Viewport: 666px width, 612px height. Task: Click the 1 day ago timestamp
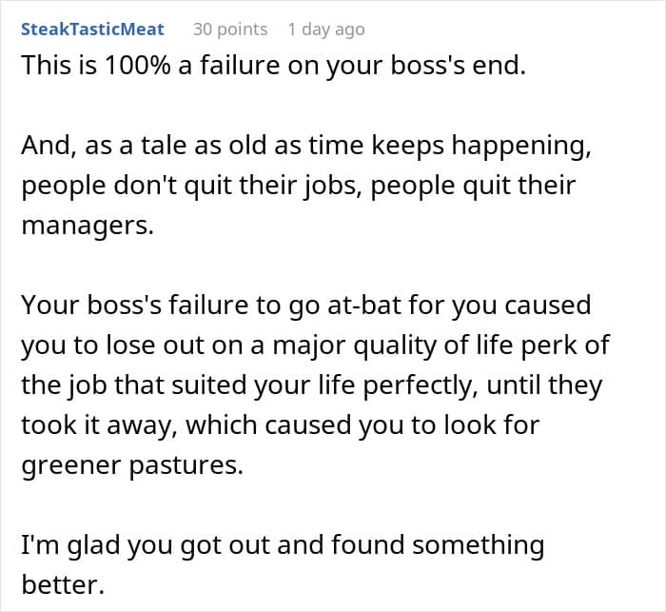[x=326, y=30]
